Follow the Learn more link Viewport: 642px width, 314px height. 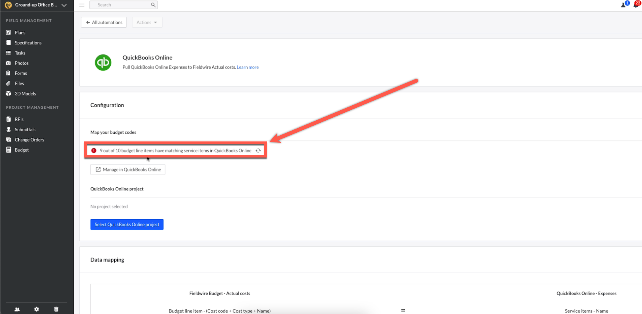pos(248,67)
